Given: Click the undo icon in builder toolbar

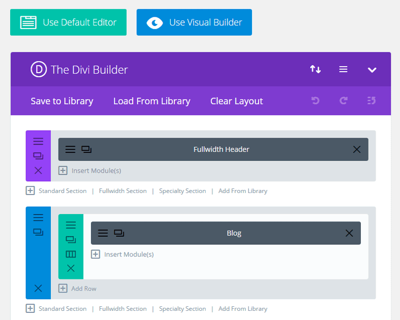Looking at the screenshot, I should click(x=315, y=101).
